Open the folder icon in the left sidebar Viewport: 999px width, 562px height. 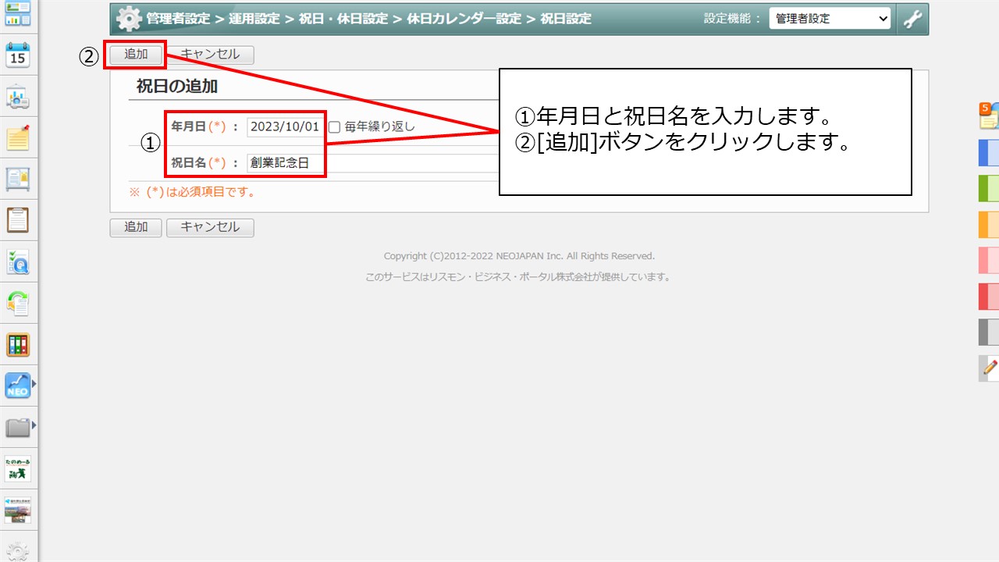click(x=17, y=427)
